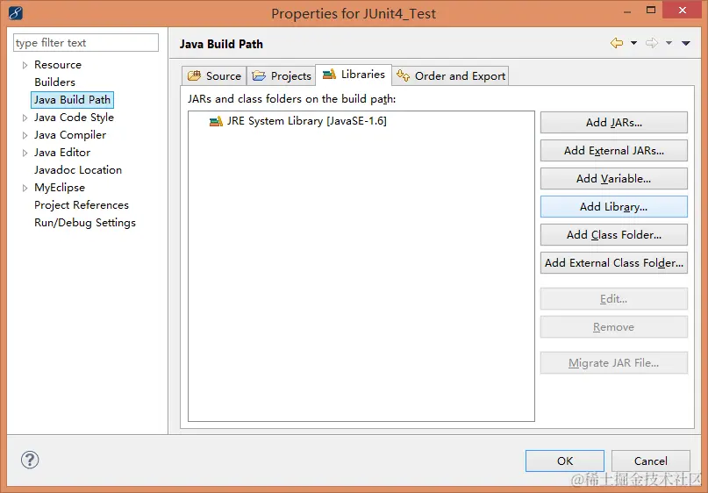Select Resource in the properties tree
708x493 pixels.
pos(58,65)
